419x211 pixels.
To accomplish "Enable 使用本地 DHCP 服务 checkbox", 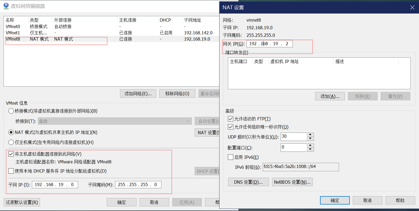I will [x=11, y=171].
